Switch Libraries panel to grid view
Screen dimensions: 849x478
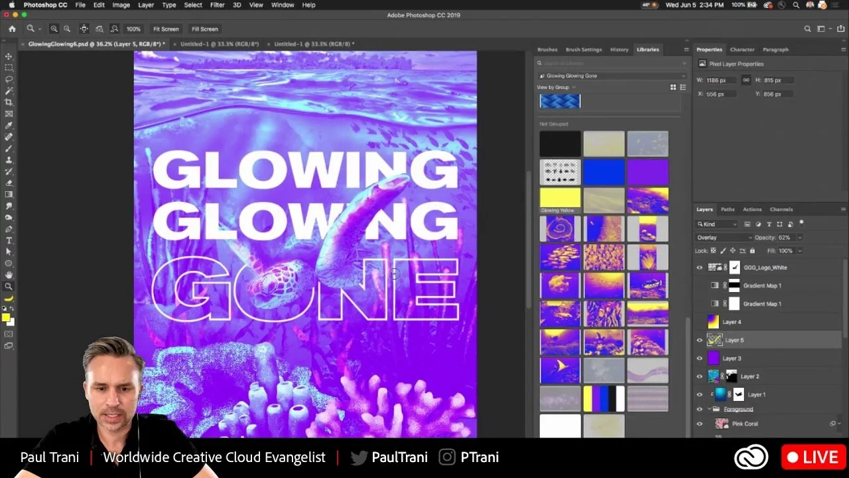pyautogui.click(x=673, y=87)
